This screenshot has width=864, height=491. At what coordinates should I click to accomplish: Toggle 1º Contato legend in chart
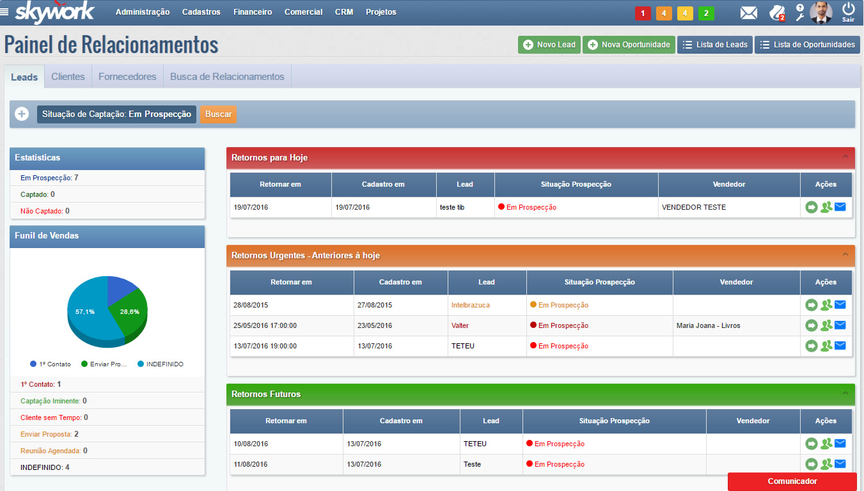51,364
